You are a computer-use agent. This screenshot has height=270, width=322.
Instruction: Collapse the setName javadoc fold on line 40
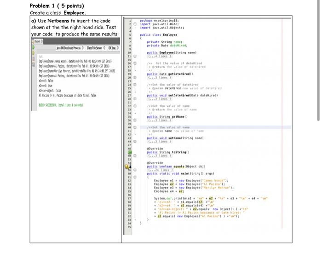[135, 127]
